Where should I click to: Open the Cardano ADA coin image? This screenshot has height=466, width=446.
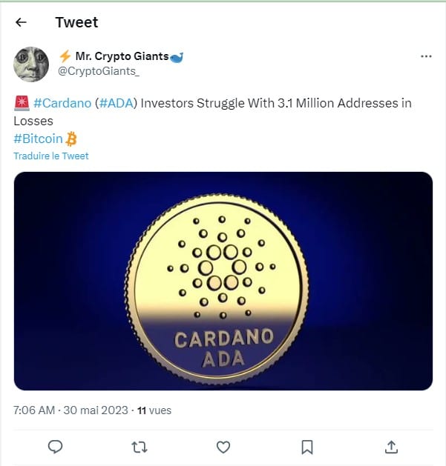(223, 281)
